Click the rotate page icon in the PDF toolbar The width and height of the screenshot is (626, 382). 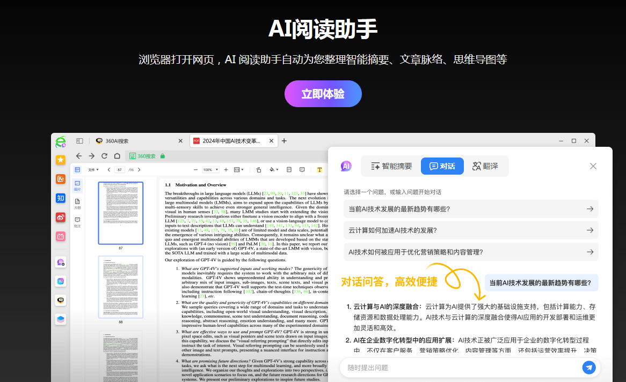click(x=258, y=169)
